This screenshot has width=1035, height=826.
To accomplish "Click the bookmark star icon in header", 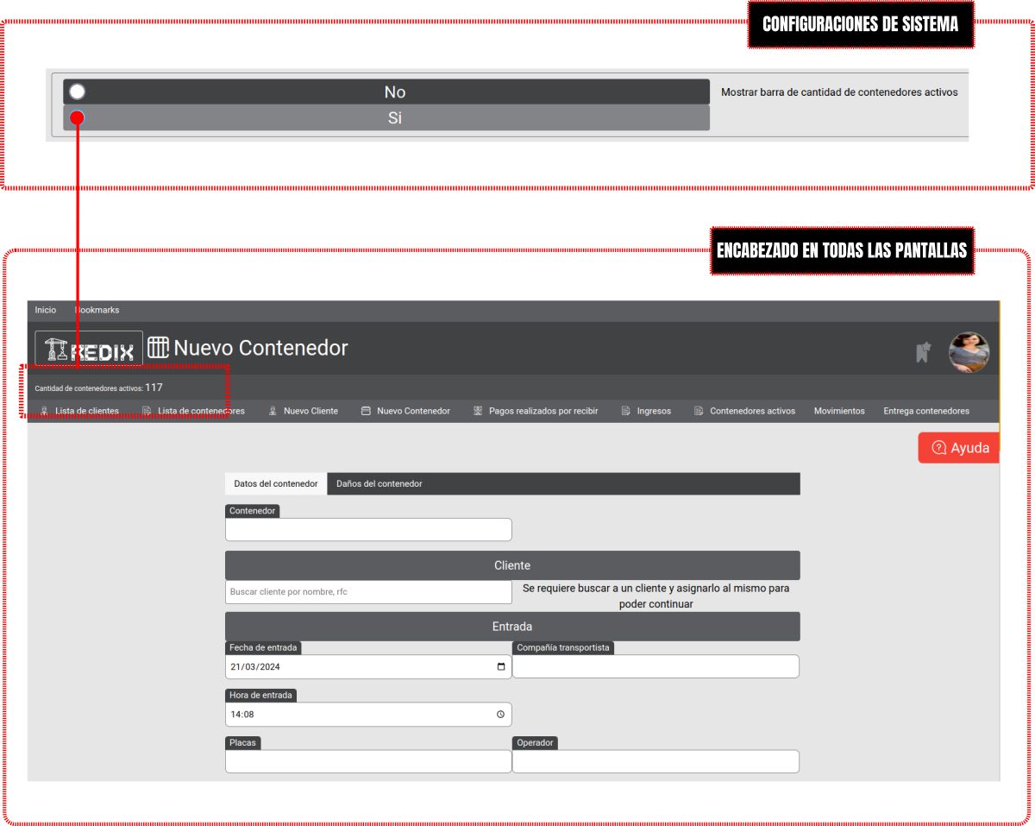I will tap(923, 352).
